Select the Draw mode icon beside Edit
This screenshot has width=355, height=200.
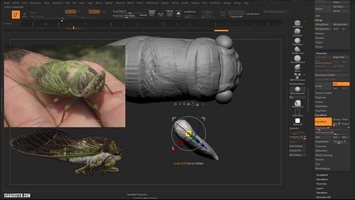[24, 15]
